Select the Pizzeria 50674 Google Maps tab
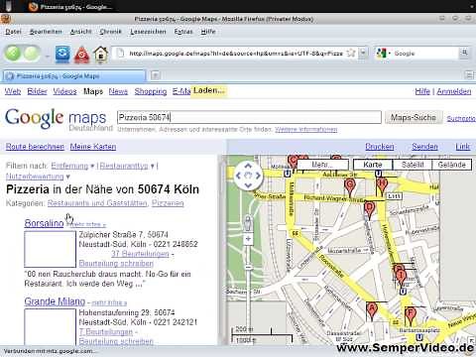 74,76
